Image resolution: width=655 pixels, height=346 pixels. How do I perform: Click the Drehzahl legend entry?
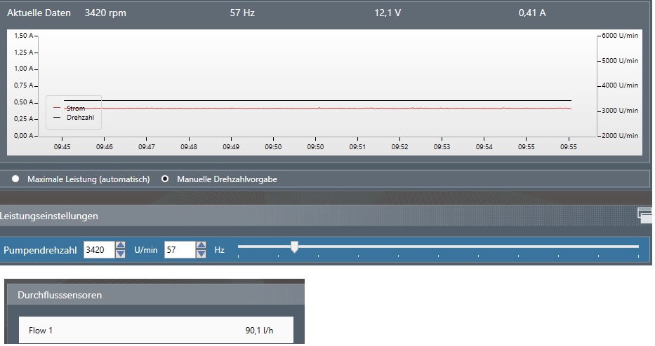pyautogui.click(x=74, y=118)
